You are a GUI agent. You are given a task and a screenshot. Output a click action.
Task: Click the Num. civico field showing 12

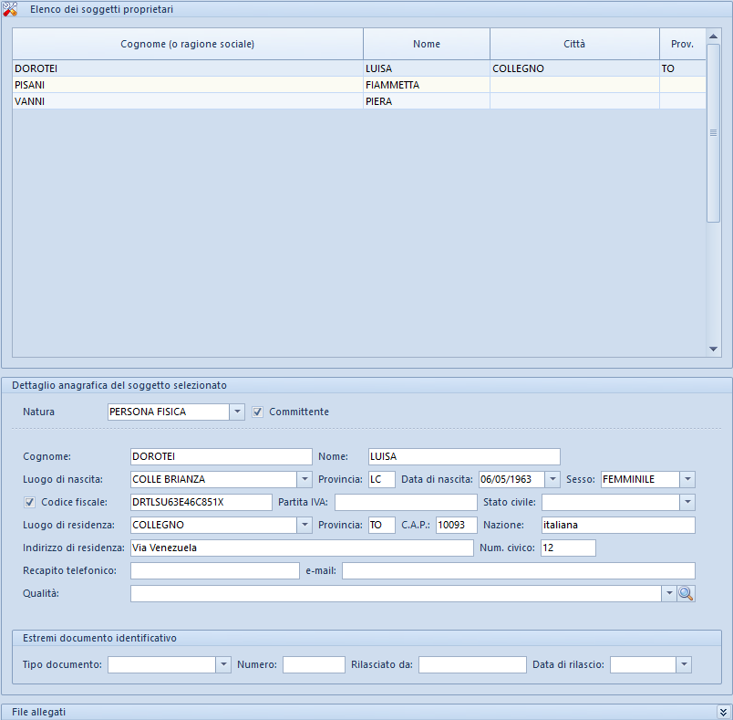coord(569,548)
